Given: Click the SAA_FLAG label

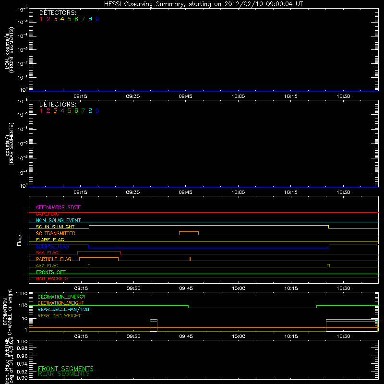Looking at the screenshot, I should click(x=47, y=252).
